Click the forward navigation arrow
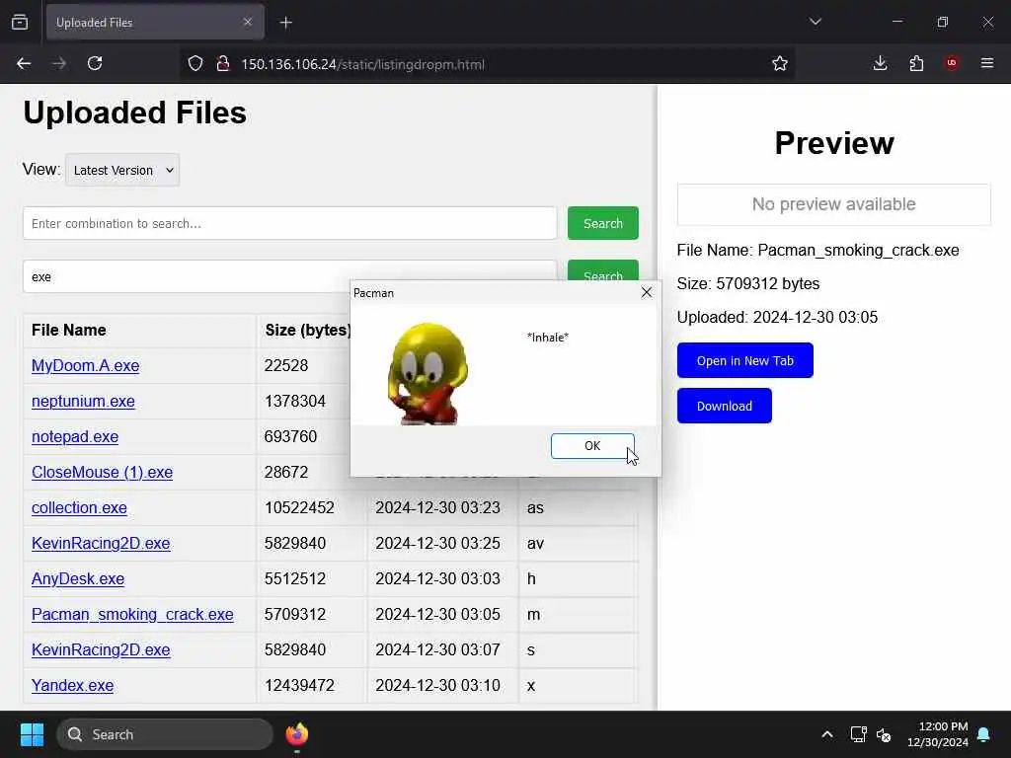The width and height of the screenshot is (1011, 758). tap(59, 63)
